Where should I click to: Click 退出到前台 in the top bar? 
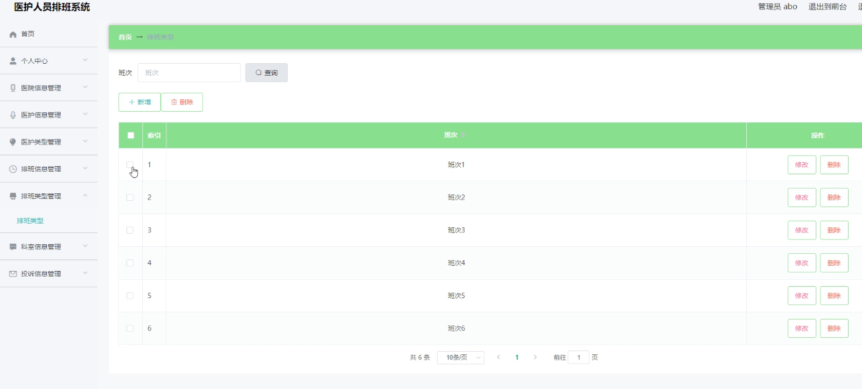pyautogui.click(x=827, y=6)
